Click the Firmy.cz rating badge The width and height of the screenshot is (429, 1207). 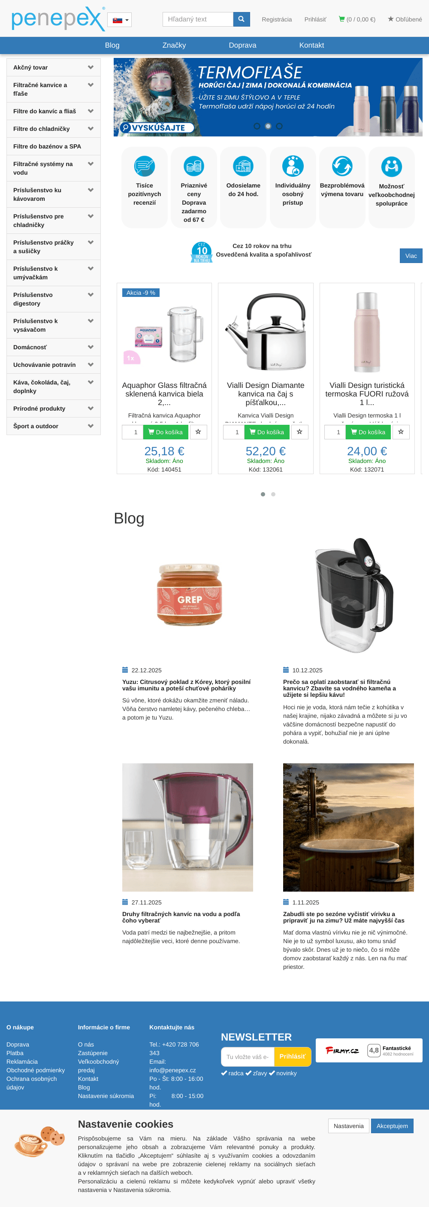[369, 1050]
